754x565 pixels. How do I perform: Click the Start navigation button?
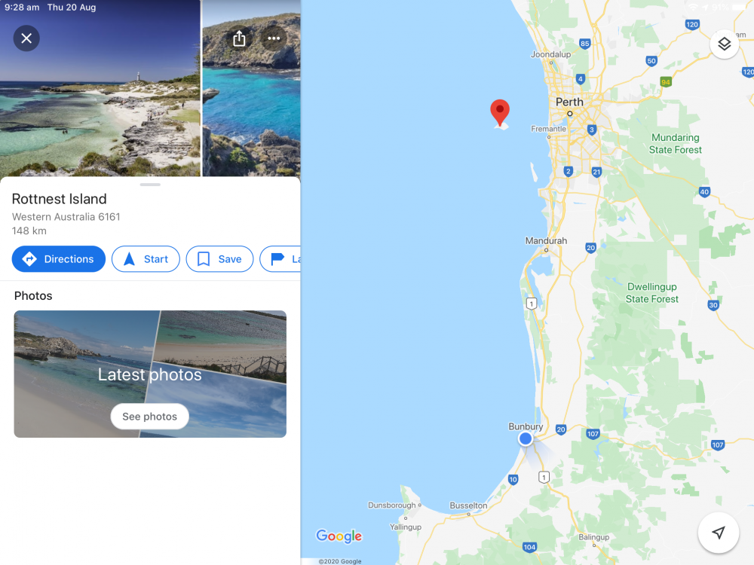point(146,259)
